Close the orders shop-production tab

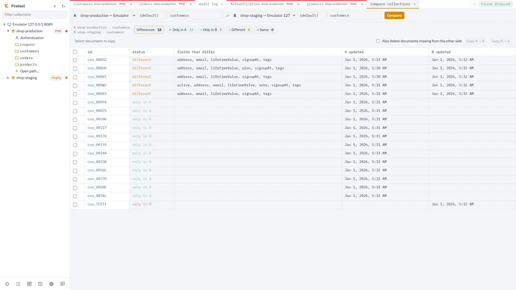click(x=191, y=4)
